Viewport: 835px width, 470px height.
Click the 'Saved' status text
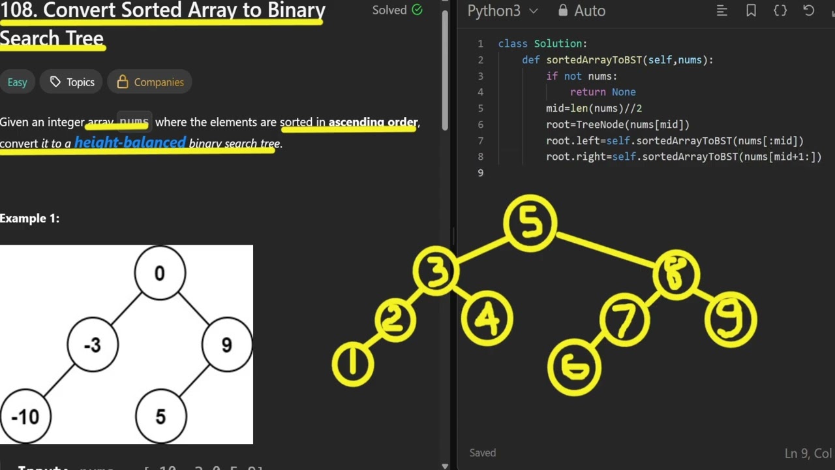tap(483, 452)
